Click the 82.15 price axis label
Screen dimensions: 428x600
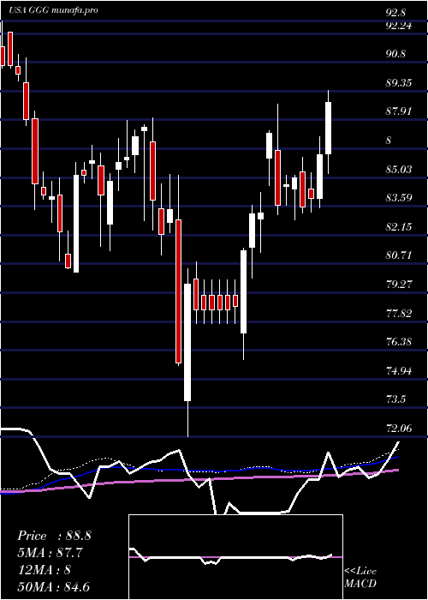pyautogui.click(x=399, y=226)
